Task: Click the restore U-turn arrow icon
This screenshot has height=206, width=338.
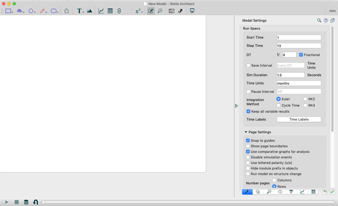Action: [x=35, y=202]
